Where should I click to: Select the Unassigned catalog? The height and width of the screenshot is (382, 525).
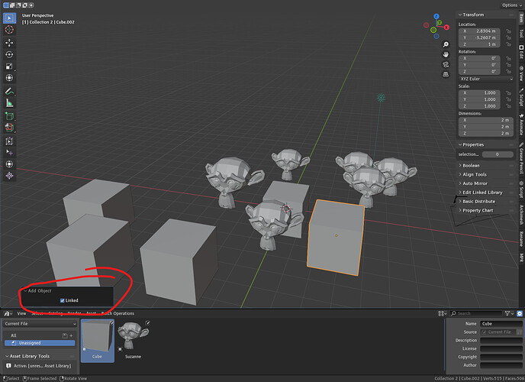click(x=40, y=343)
